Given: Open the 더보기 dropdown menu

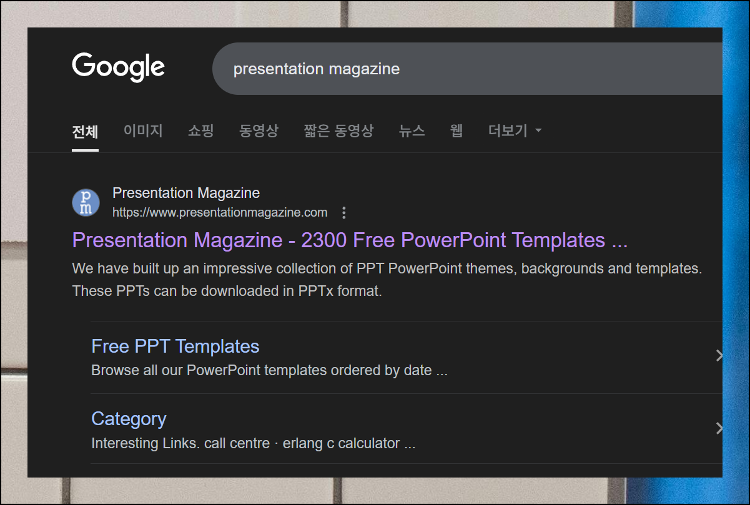Looking at the screenshot, I should tap(515, 130).
